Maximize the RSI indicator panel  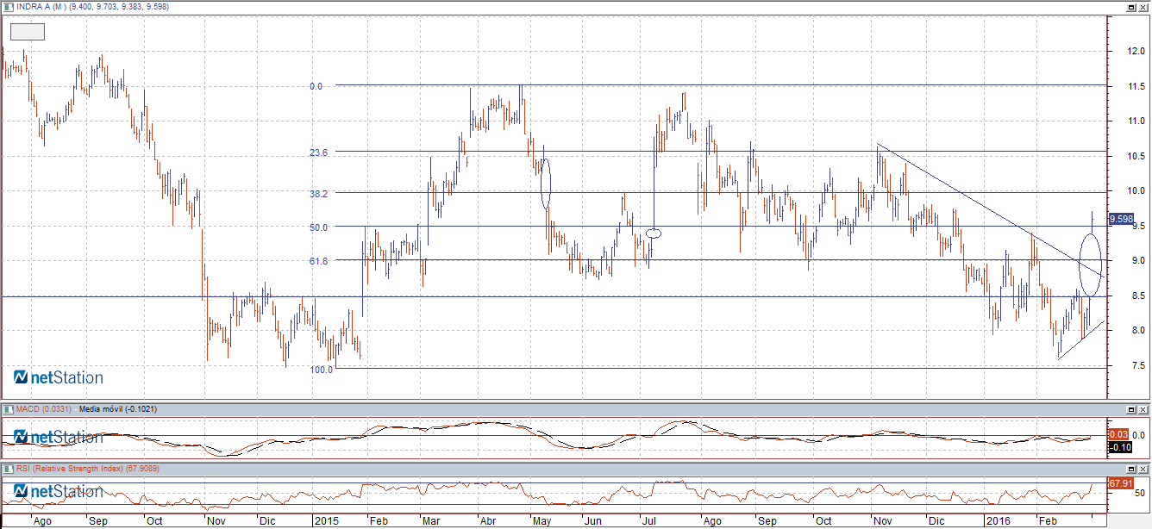(x=1131, y=469)
